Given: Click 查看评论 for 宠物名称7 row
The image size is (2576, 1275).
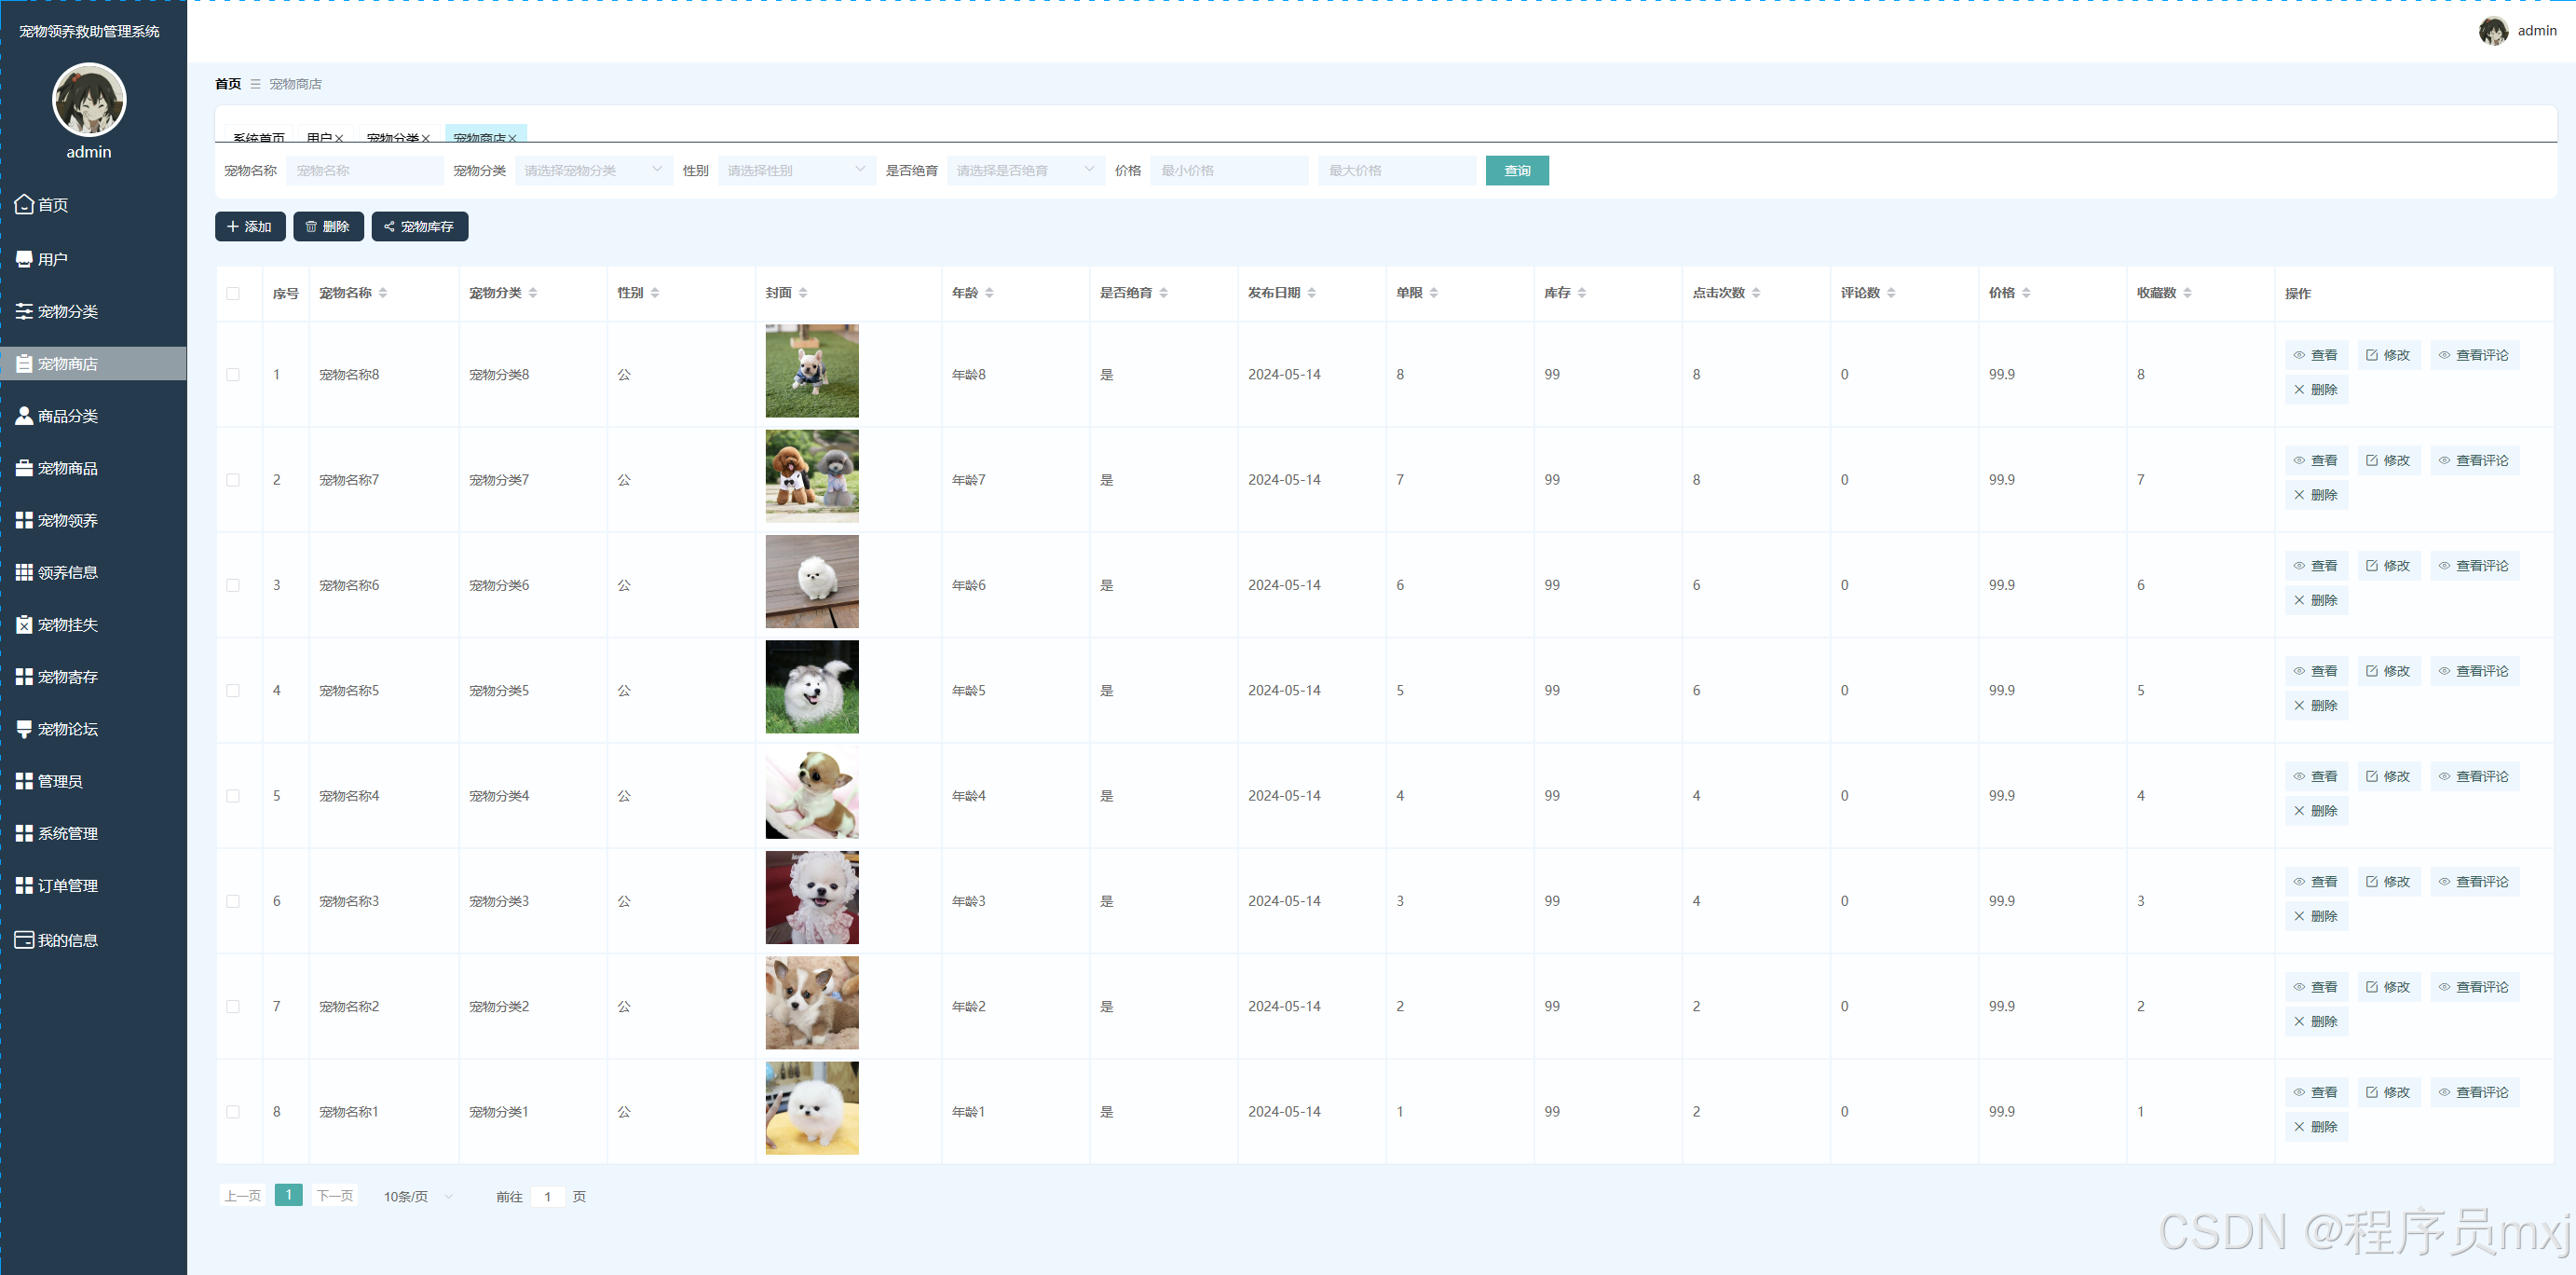Looking at the screenshot, I should (x=2474, y=460).
